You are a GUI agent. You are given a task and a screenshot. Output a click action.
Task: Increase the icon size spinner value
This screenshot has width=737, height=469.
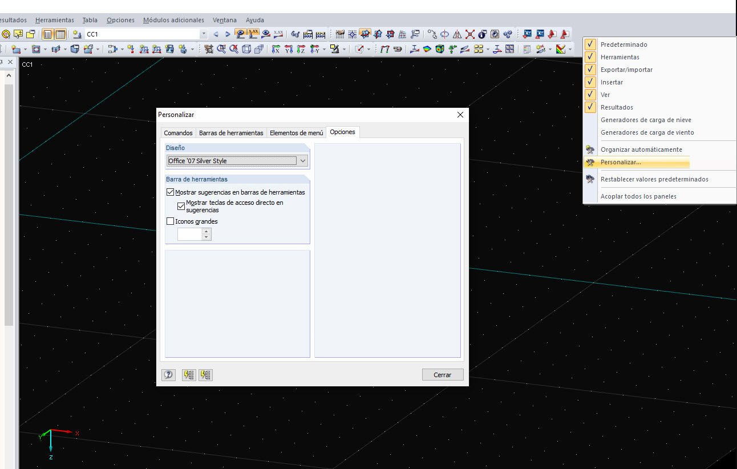pos(206,231)
